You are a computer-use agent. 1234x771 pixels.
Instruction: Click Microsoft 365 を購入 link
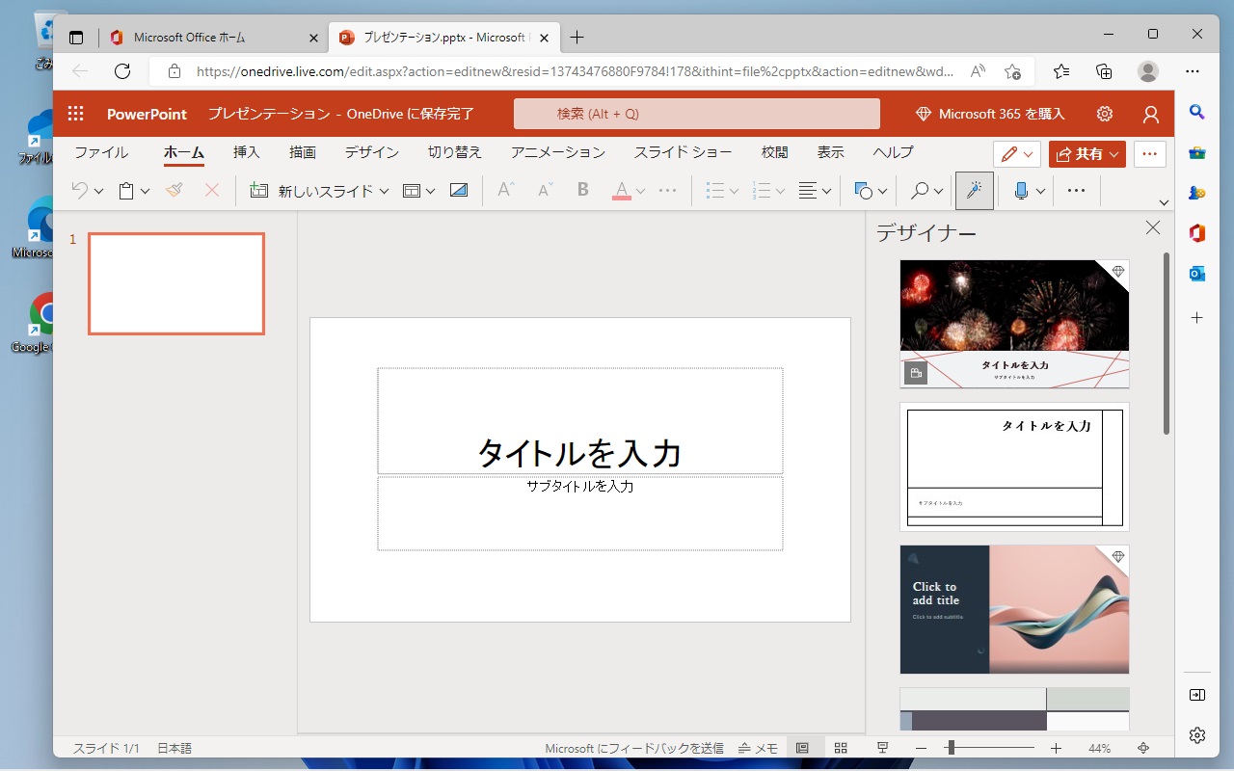pyautogui.click(x=990, y=114)
